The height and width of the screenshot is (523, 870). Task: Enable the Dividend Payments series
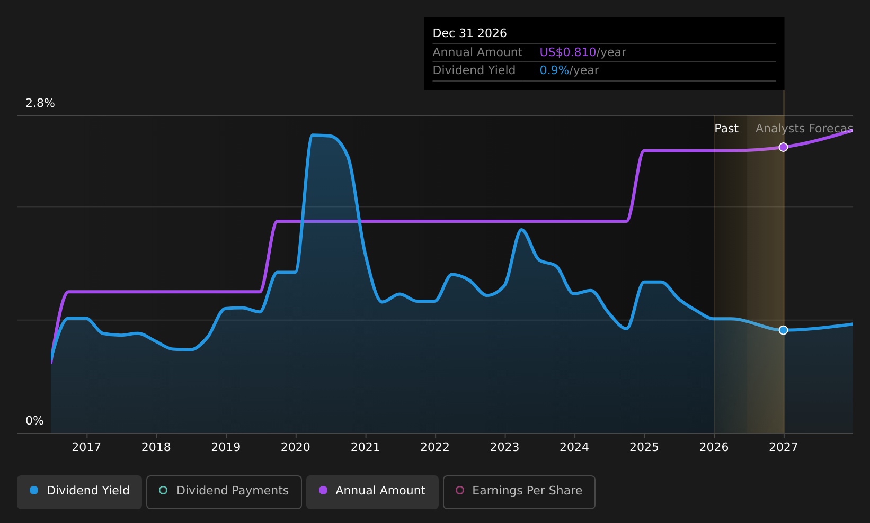[x=224, y=492]
